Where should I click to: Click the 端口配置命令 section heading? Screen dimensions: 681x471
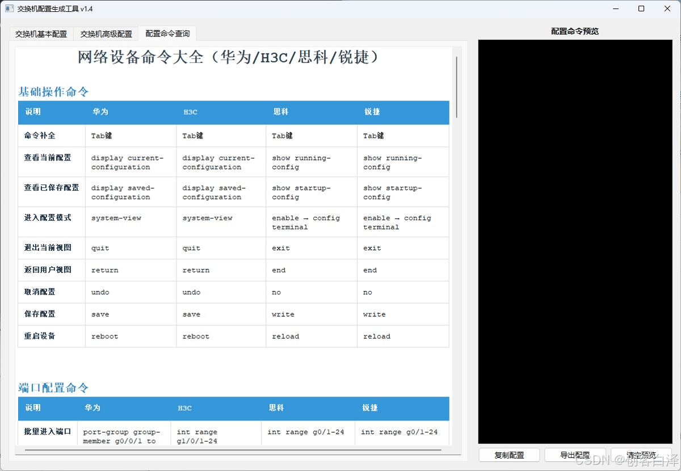tap(53, 388)
